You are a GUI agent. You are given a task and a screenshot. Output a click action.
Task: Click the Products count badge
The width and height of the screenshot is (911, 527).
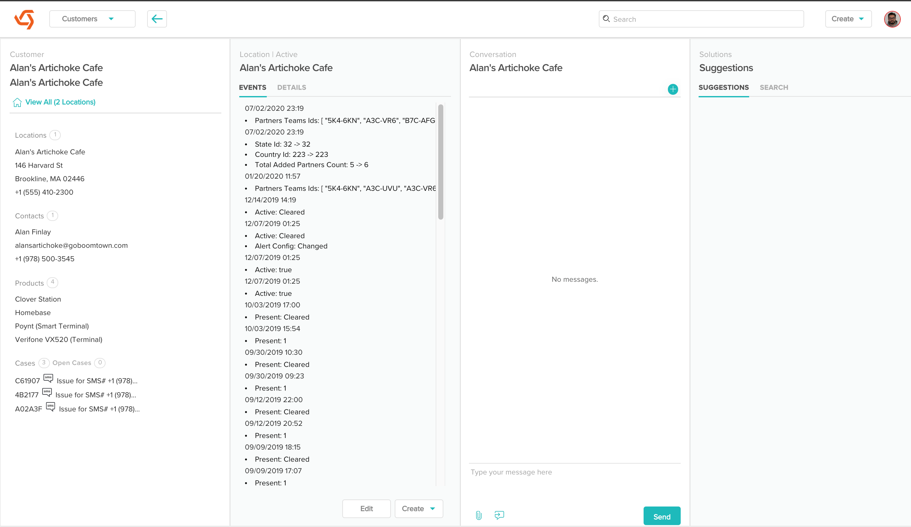click(52, 282)
